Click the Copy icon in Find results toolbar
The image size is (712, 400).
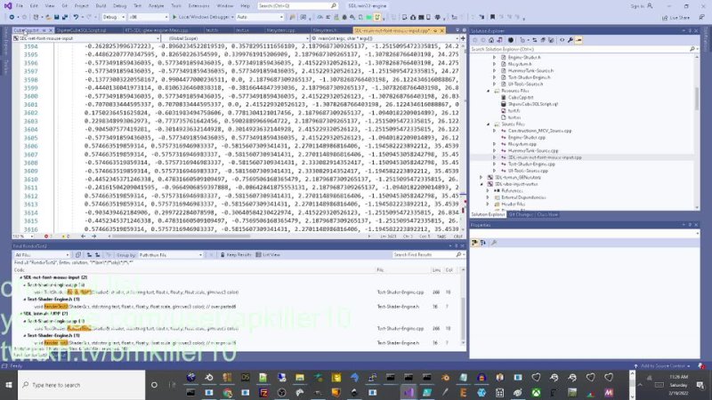(x=78, y=255)
